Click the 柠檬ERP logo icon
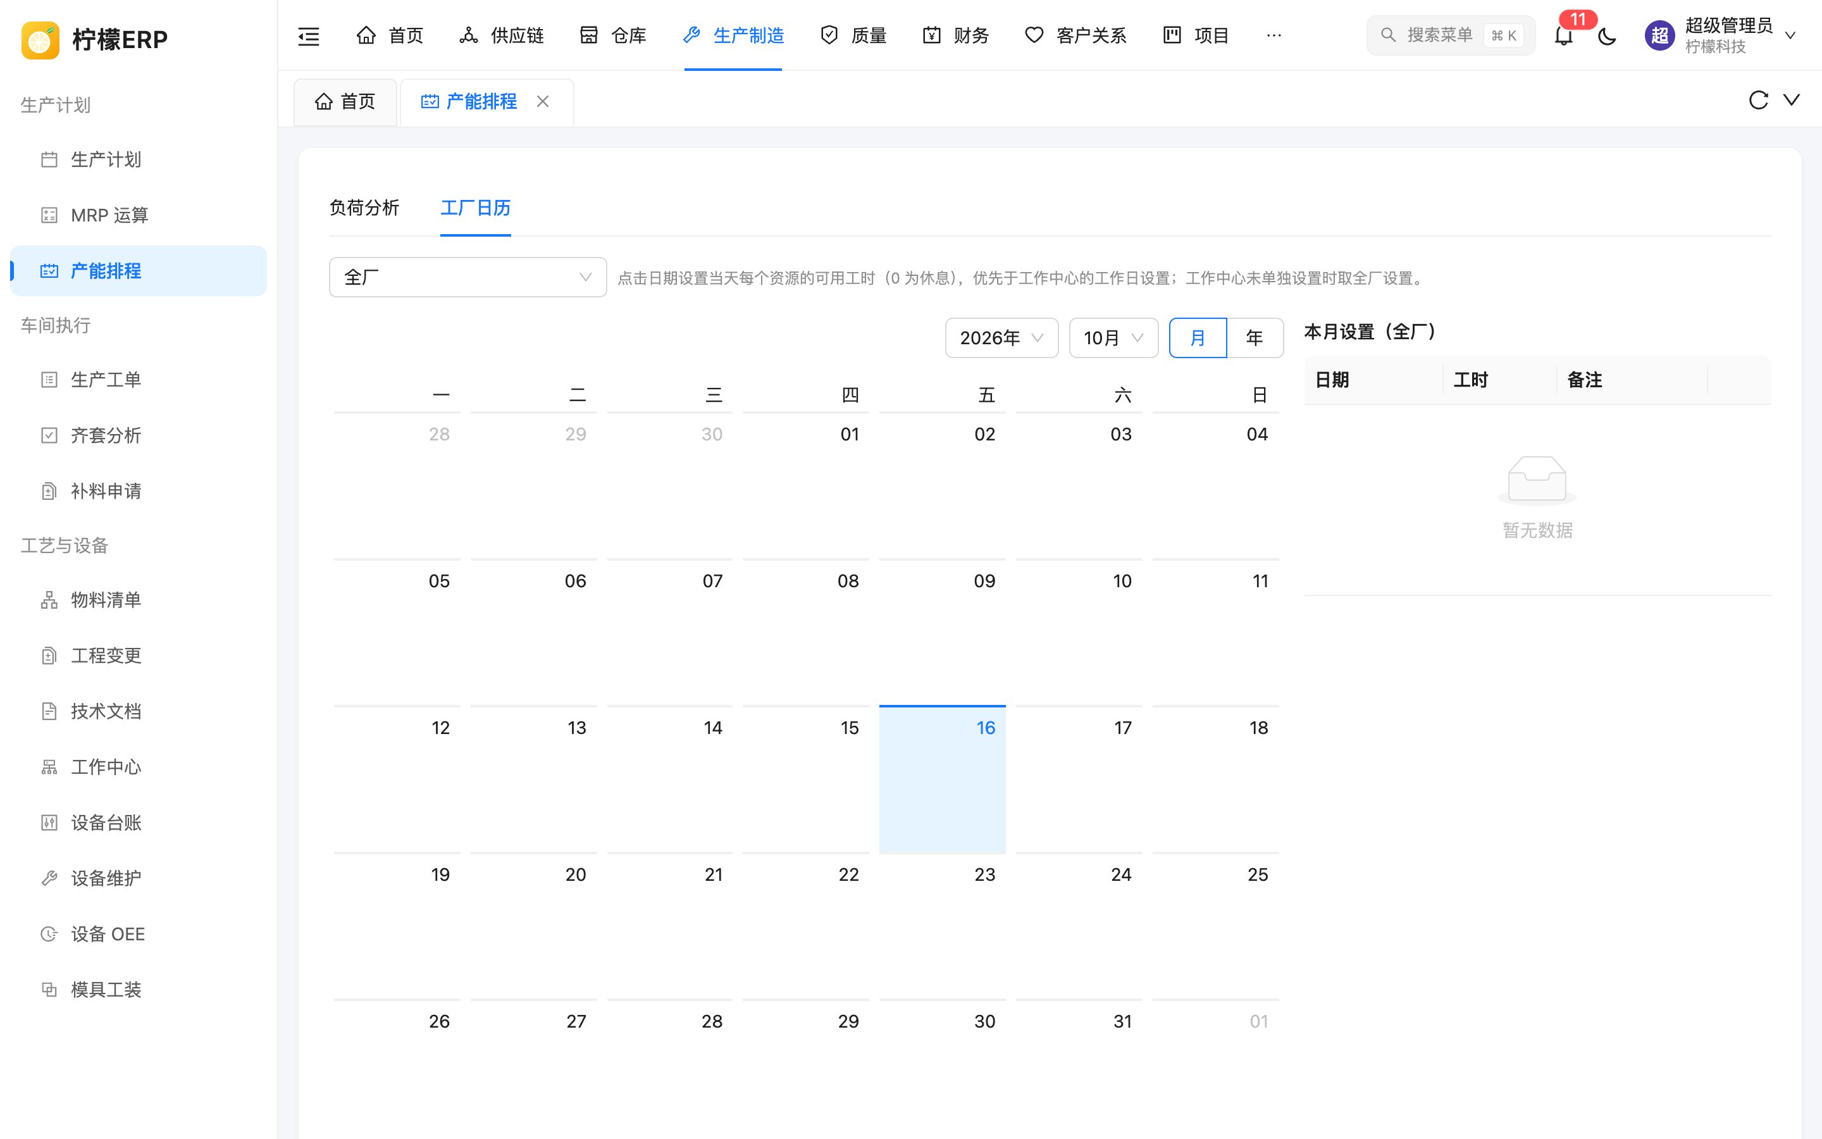The image size is (1822, 1139). (x=40, y=39)
